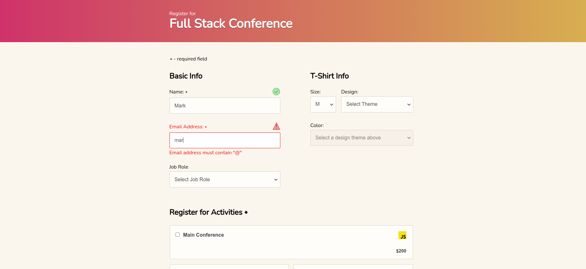The width and height of the screenshot is (586, 269).
Task: Click the T-Shirt Info heading
Action: coord(329,76)
